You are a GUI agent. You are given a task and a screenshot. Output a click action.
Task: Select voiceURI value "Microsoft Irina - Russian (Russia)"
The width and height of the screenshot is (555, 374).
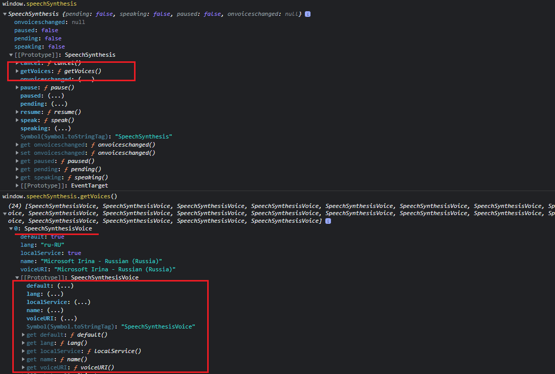point(115,269)
